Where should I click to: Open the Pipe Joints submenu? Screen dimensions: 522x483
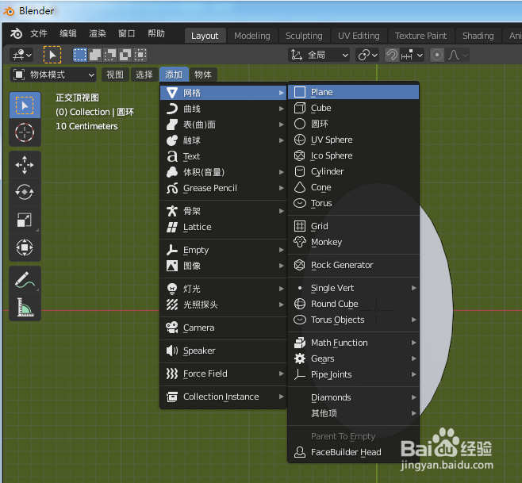click(x=353, y=374)
